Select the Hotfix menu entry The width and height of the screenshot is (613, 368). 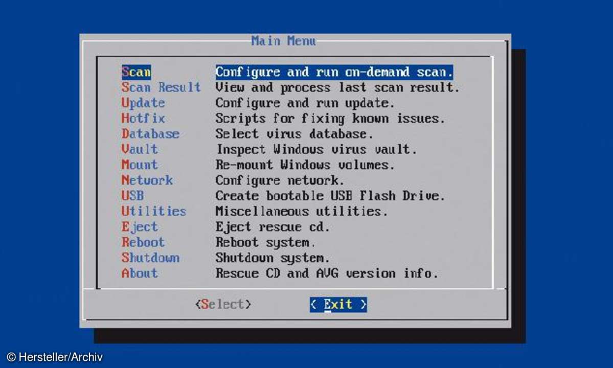(x=143, y=119)
